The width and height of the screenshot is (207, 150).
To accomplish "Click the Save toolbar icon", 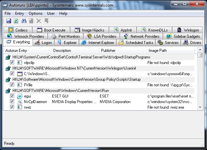I will (9, 21).
